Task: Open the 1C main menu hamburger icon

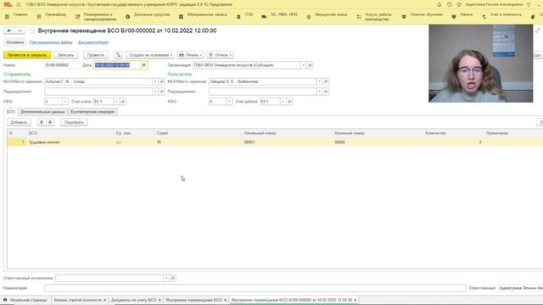Action: click(19, 4)
